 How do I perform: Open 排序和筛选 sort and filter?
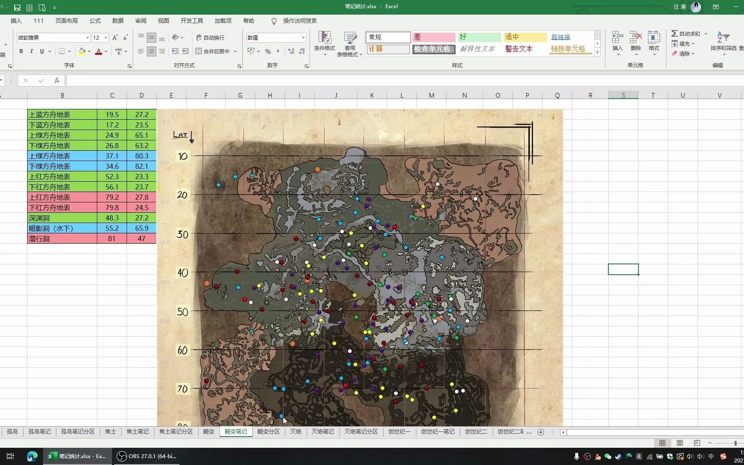pos(724,43)
